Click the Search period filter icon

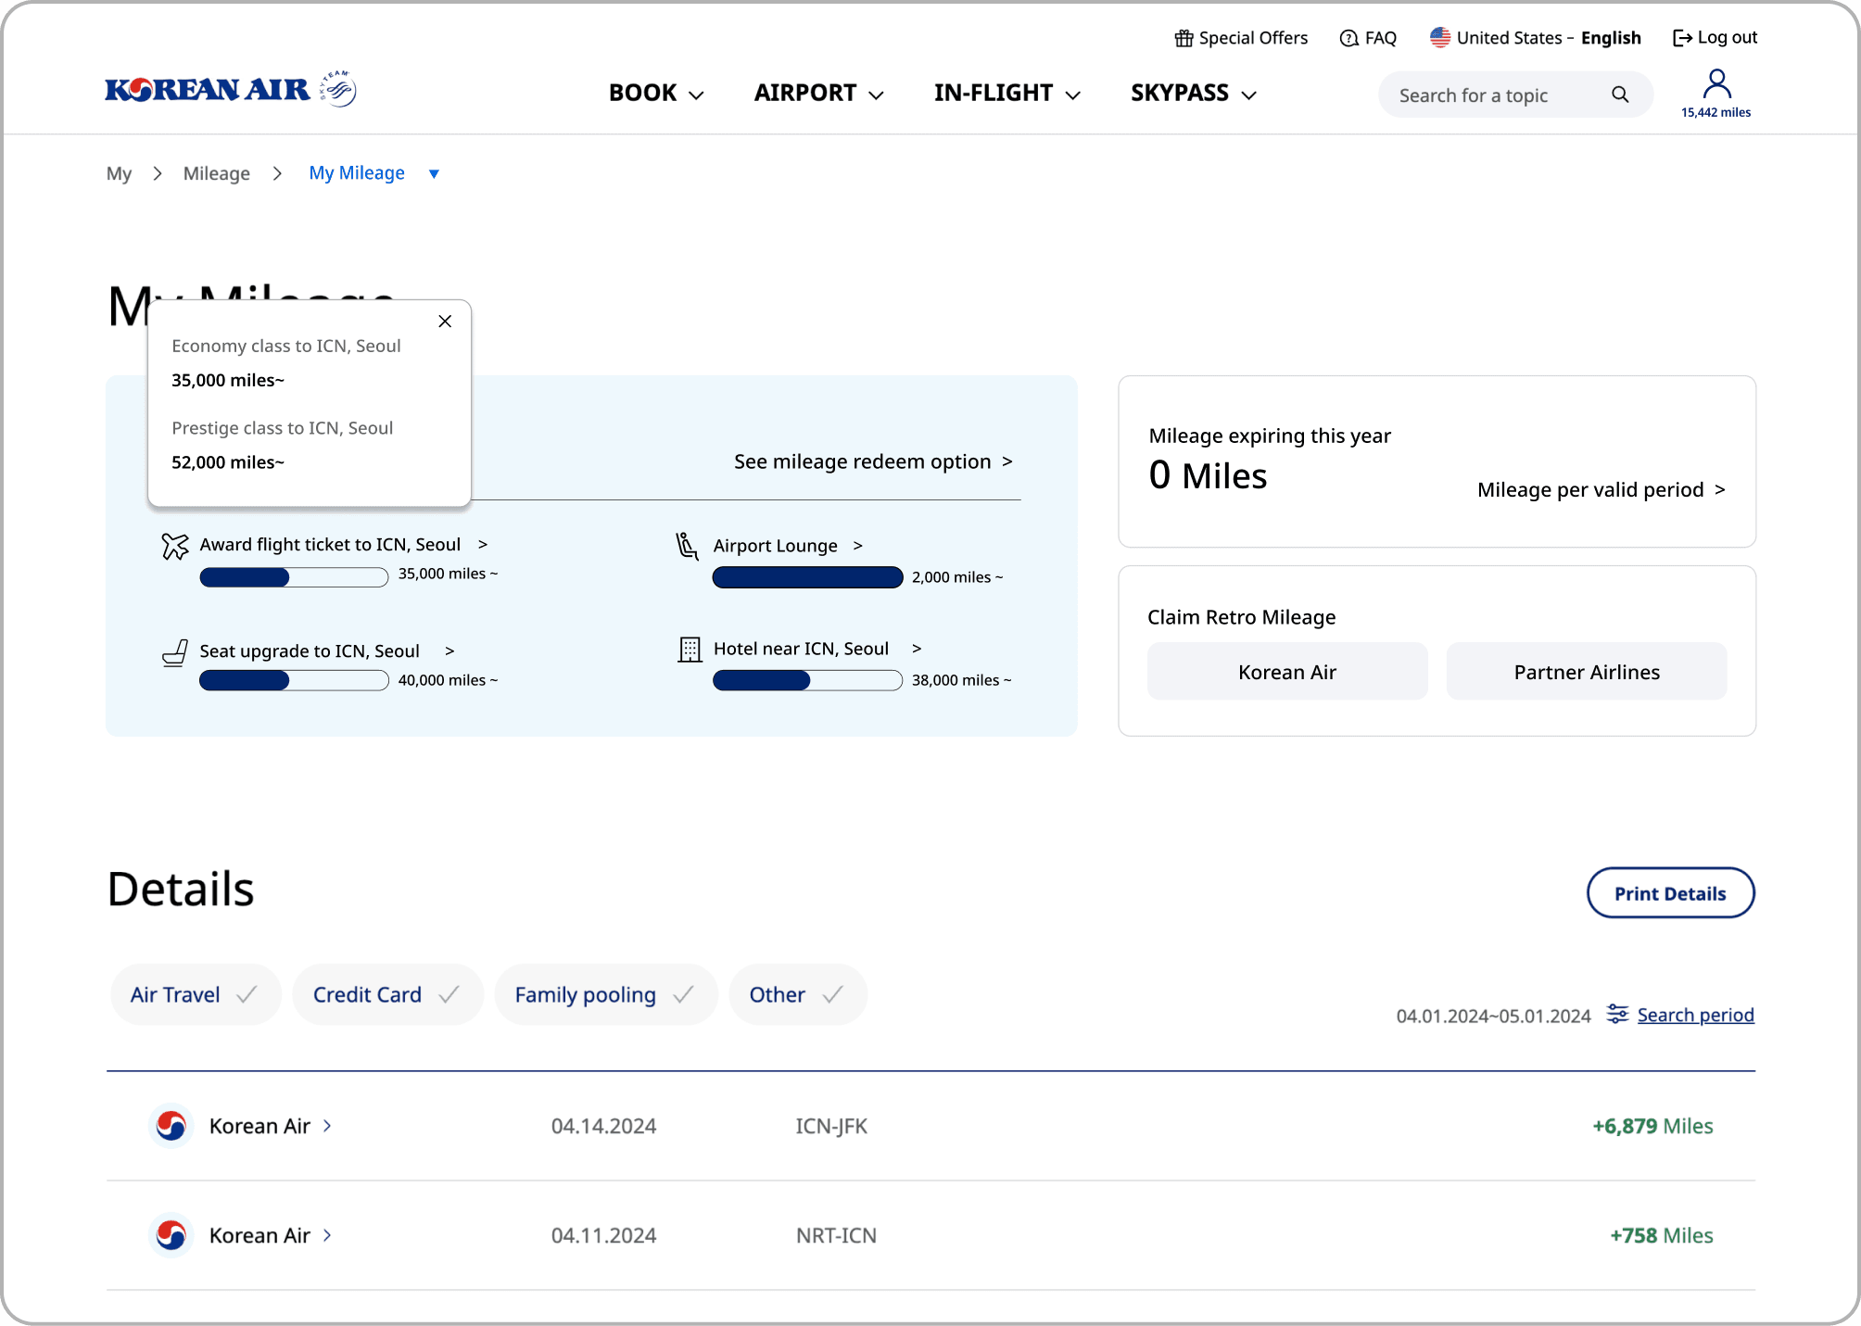[1617, 1014]
